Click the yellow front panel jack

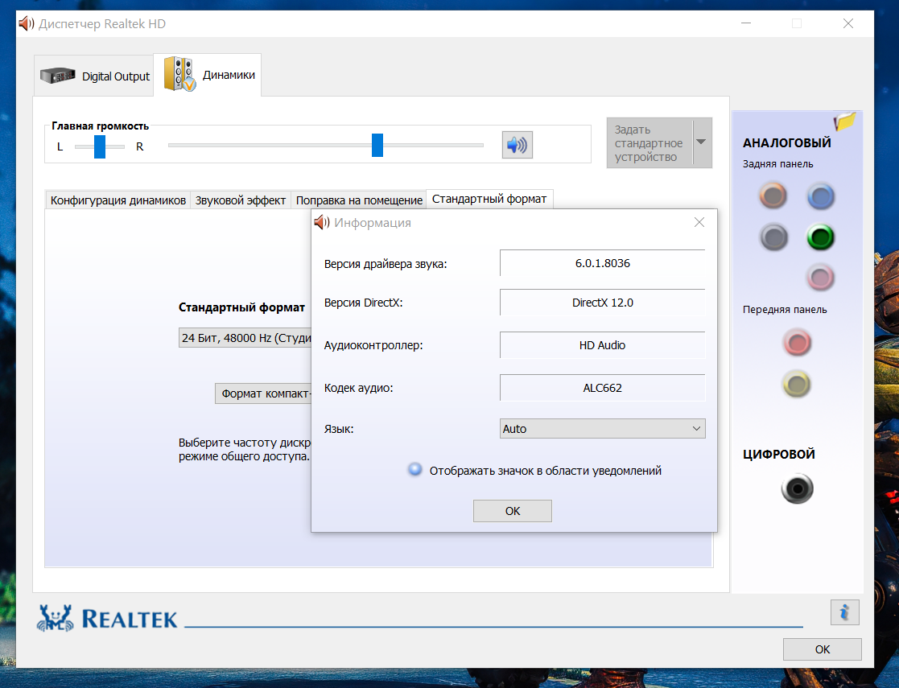click(797, 384)
